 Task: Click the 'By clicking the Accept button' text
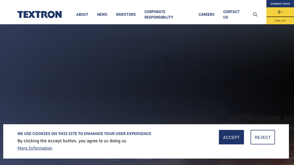(72, 141)
